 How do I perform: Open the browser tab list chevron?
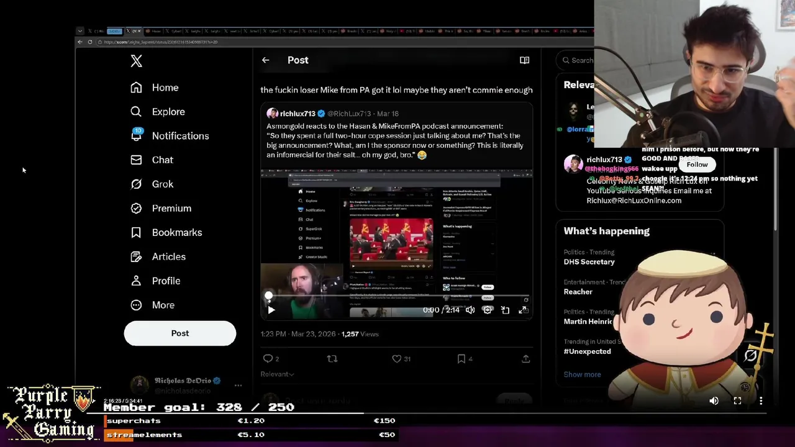pos(79,31)
